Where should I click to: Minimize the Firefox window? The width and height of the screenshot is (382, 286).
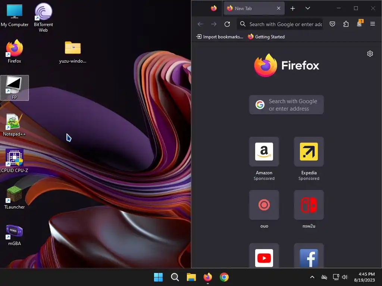[x=339, y=8]
